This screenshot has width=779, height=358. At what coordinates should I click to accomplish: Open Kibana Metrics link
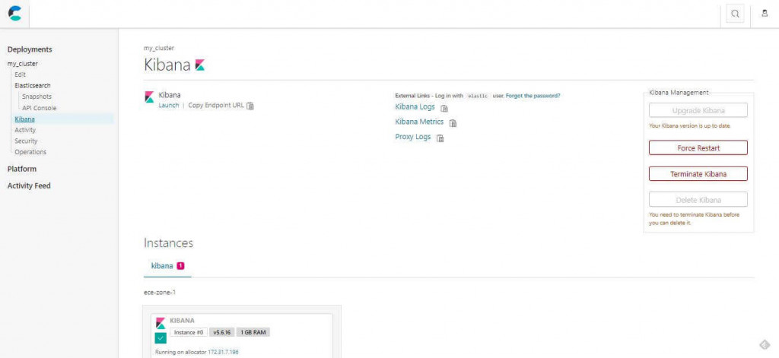pos(419,122)
